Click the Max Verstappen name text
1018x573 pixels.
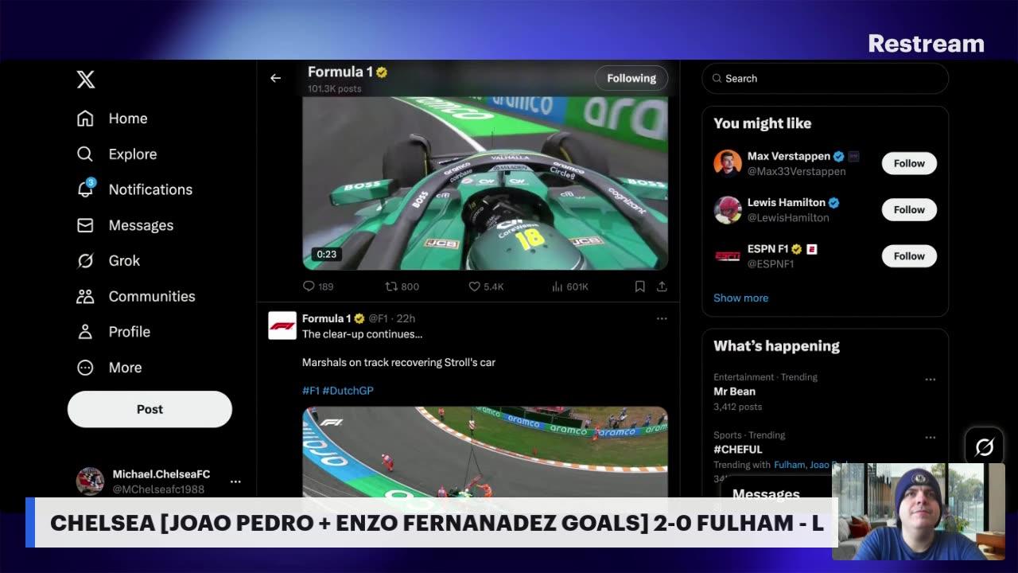pos(789,156)
